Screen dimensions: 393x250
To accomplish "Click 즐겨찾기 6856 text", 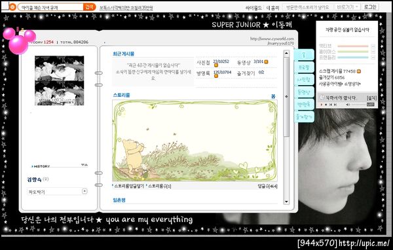I will click(331, 78).
